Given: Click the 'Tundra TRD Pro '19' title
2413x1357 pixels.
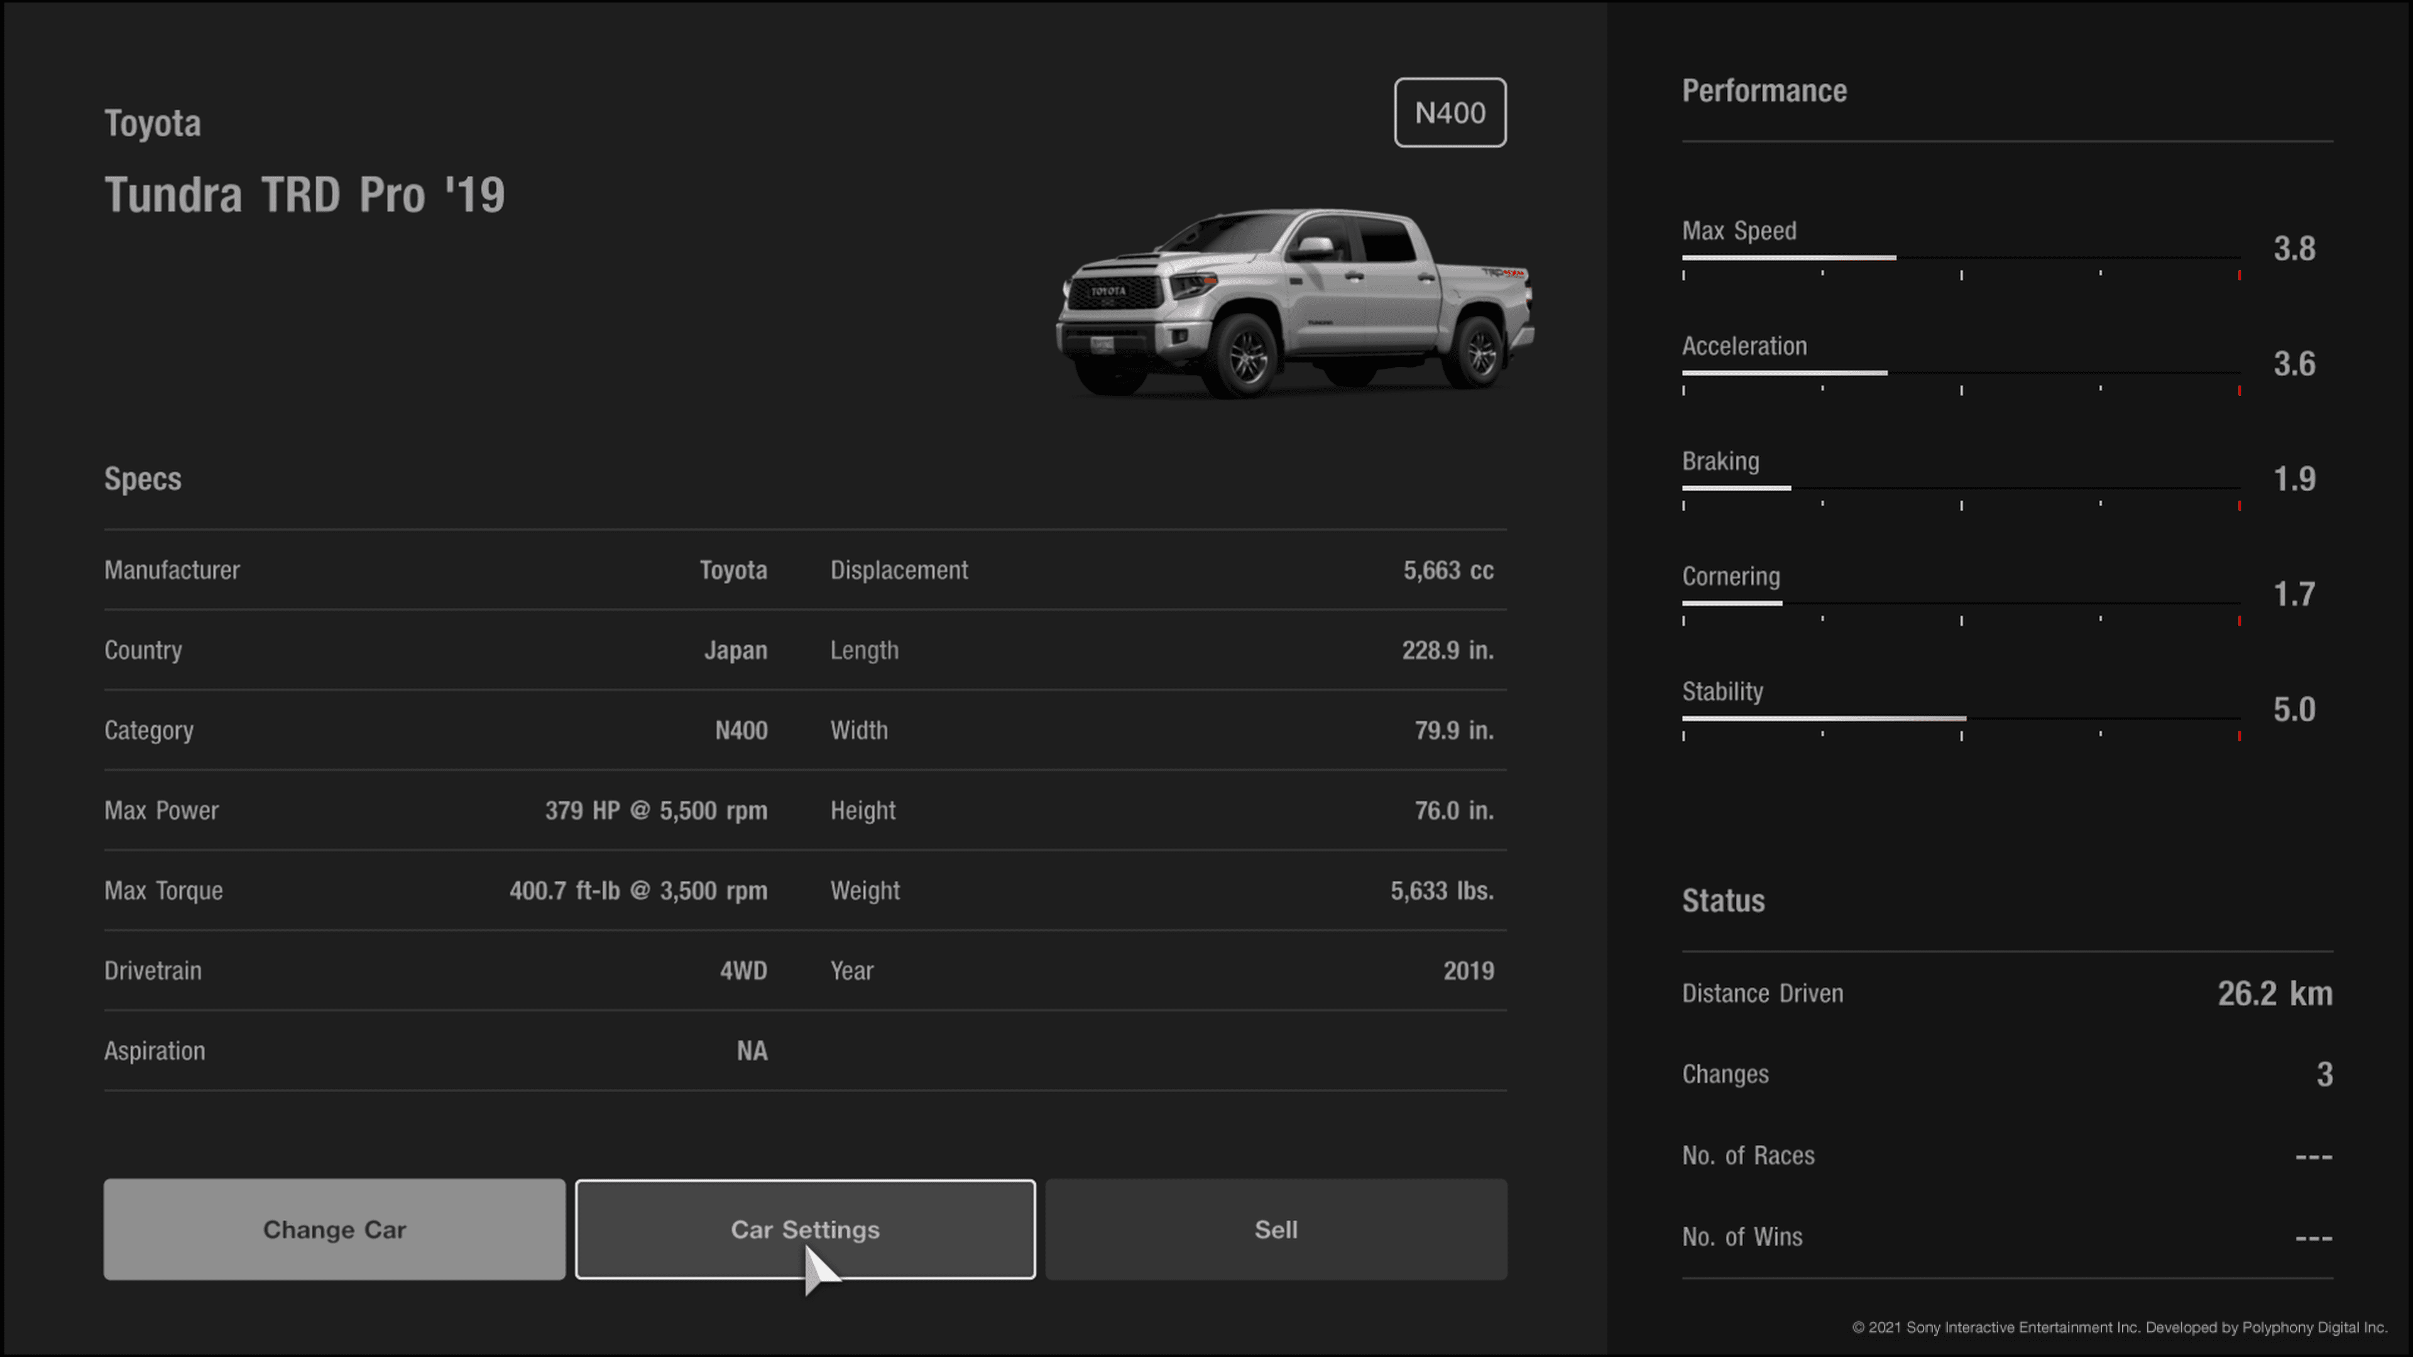Looking at the screenshot, I should [304, 195].
